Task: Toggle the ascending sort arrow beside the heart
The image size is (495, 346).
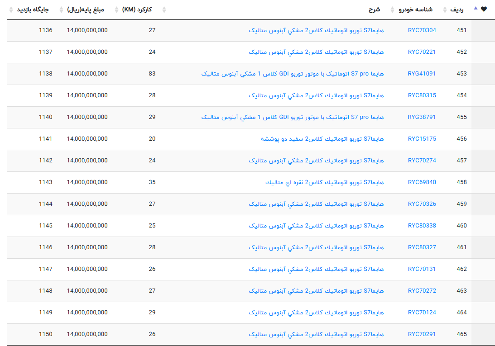Action: pyautogui.click(x=476, y=8)
